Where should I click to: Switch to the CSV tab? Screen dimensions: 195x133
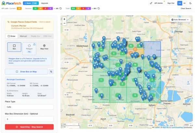(46, 36)
